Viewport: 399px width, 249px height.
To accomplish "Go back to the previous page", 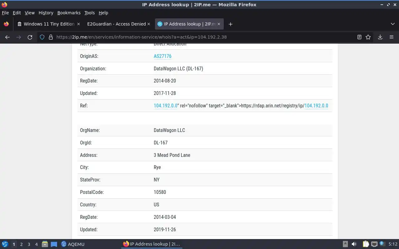I will 7,37.
